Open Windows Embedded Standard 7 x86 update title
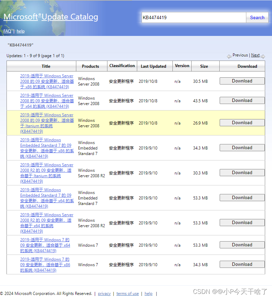Image resolution: width=272 pixels, height=298 pixels. pyautogui.click(x=47, y=148)
